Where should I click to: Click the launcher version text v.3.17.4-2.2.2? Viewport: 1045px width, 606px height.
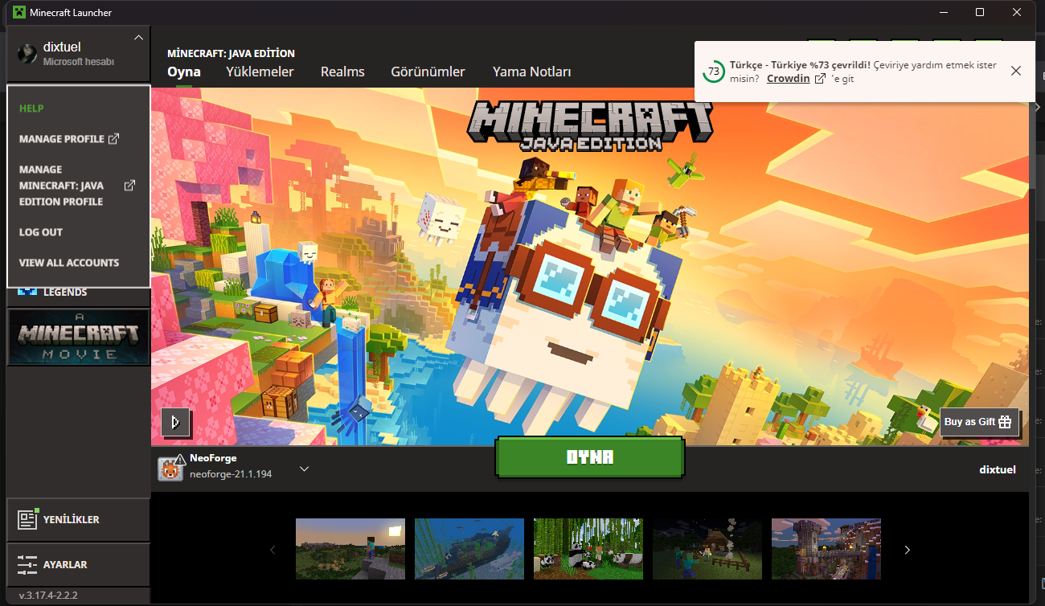48,596
